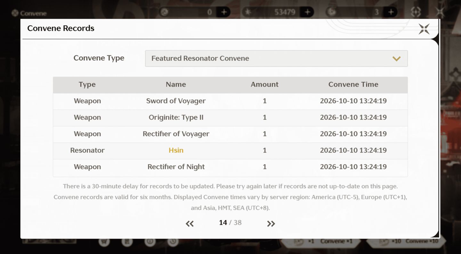Select the Originite: Type II record

click(230, 118)
